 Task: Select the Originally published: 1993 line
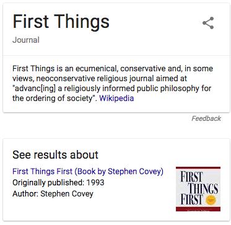pyautogui.click(x=58, y=183)
